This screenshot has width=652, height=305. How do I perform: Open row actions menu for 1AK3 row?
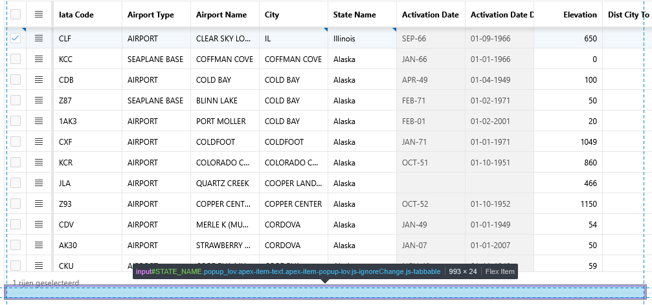(x=39, y=121)
